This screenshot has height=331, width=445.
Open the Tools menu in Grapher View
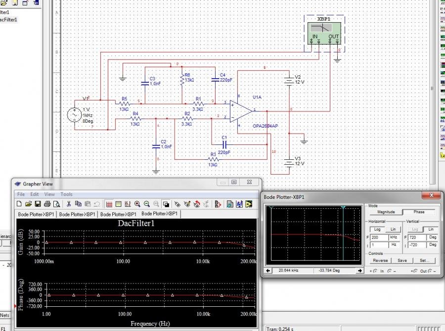tap(66, 194)
